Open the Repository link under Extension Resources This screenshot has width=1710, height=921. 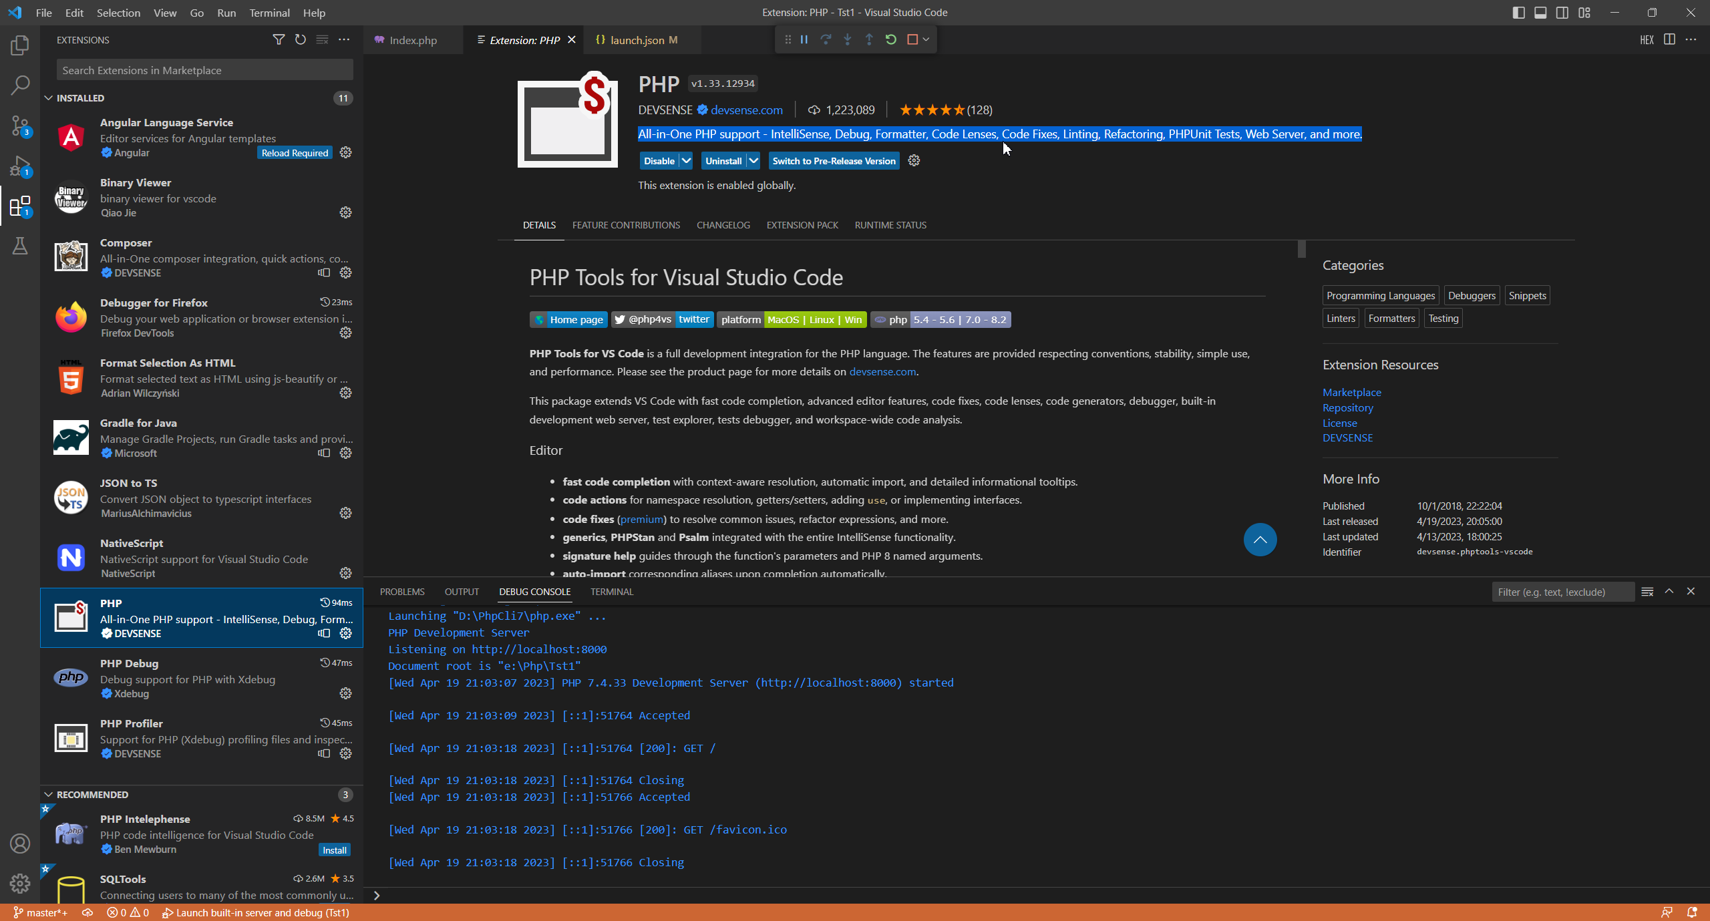(1347, 407)
